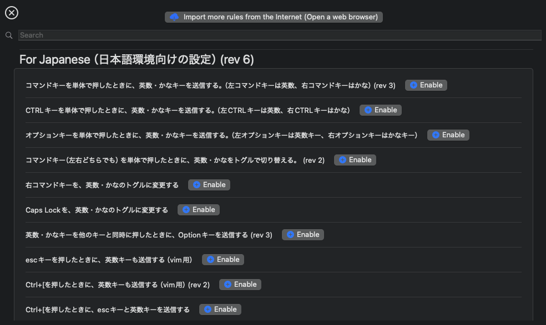Enable the right command key toggle rule
The width and height of the screenshot is (546, 325).
[x=209, y=184]
